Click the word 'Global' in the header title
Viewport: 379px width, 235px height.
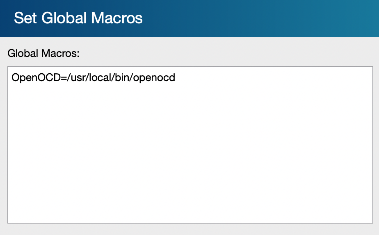[64, 18]
